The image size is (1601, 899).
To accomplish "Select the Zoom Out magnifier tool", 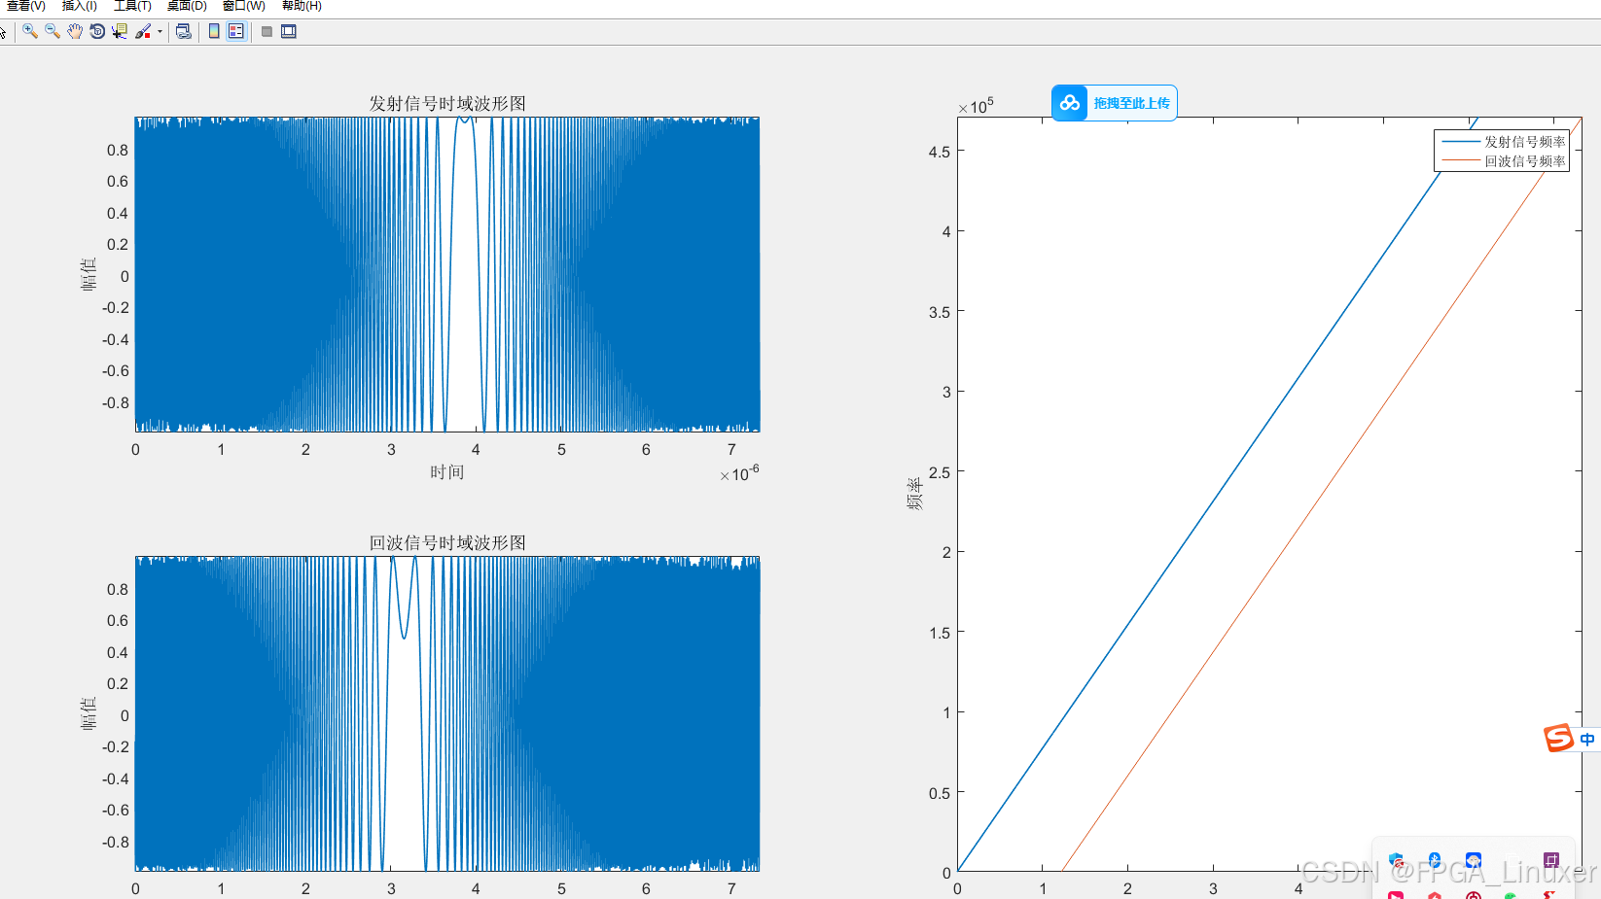I will [x=53, y=31].
